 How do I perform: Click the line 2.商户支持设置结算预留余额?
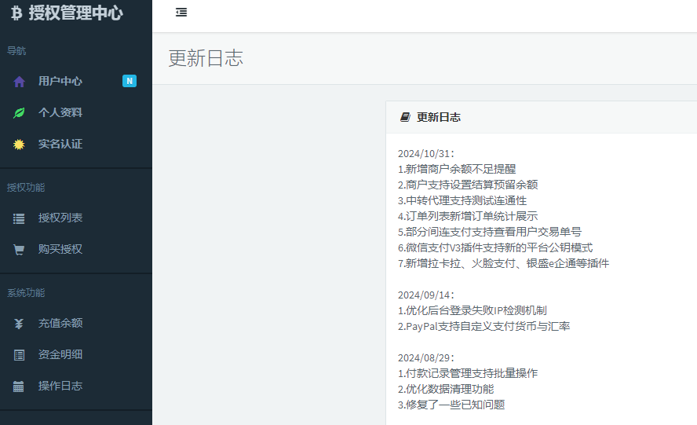tap(468, 185)
